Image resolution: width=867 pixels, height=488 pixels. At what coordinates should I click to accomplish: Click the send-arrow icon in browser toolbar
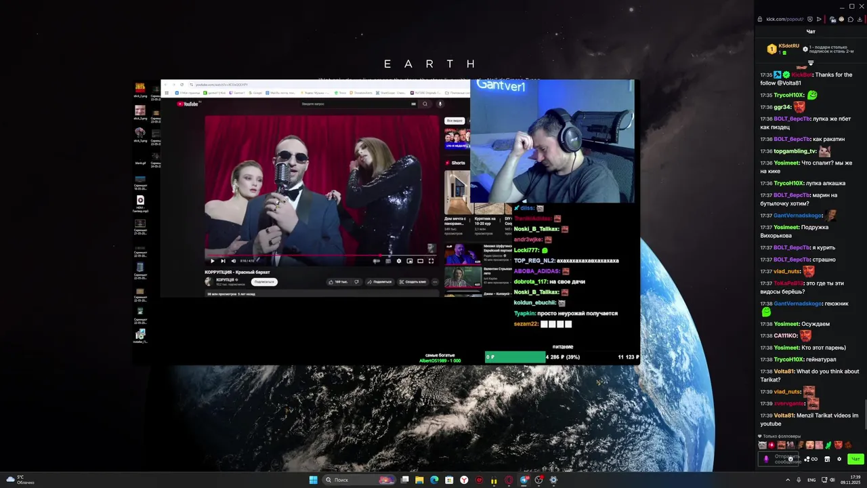(x=819, y=19)
